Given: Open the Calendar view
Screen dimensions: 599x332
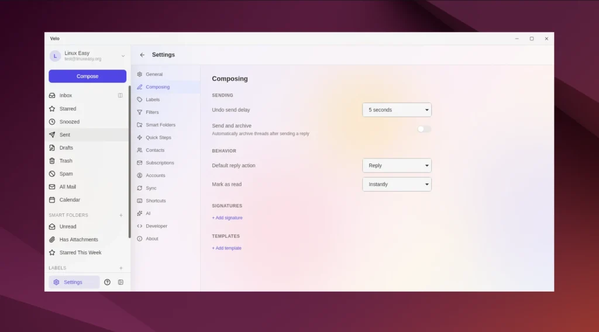Looking at the screenshot, I should [70, 200].
